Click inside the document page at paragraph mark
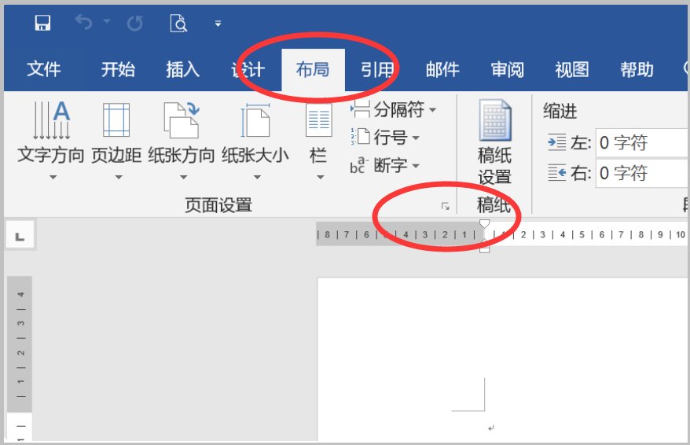 (x=491, y=428)
